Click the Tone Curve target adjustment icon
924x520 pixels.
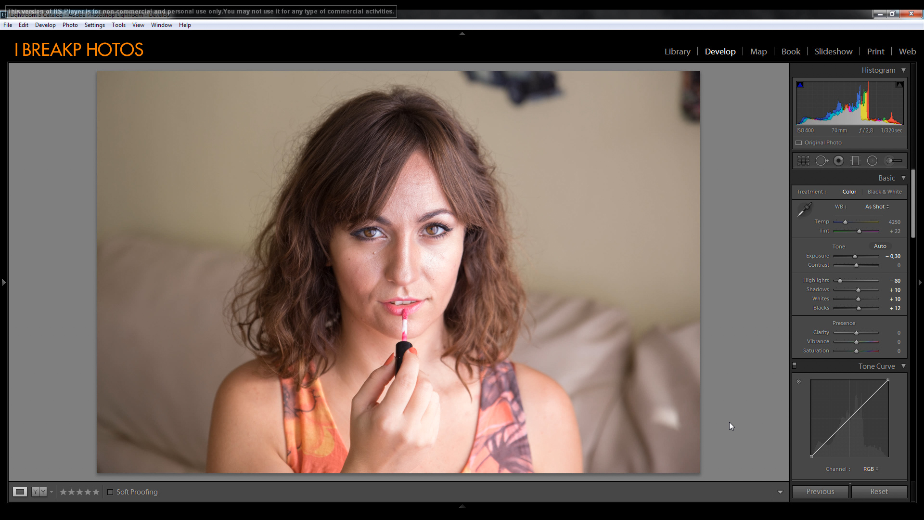tap(799, 382)
